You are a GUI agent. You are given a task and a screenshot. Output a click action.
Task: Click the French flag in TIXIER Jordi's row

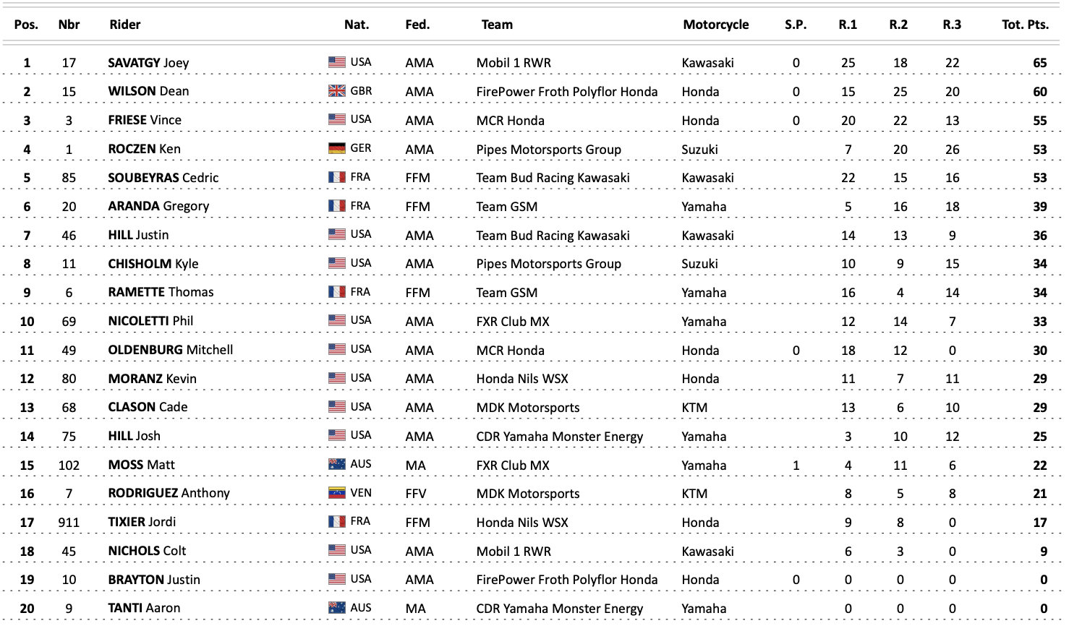336,521
